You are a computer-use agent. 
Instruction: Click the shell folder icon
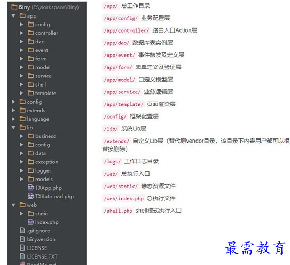click(30, 84)
